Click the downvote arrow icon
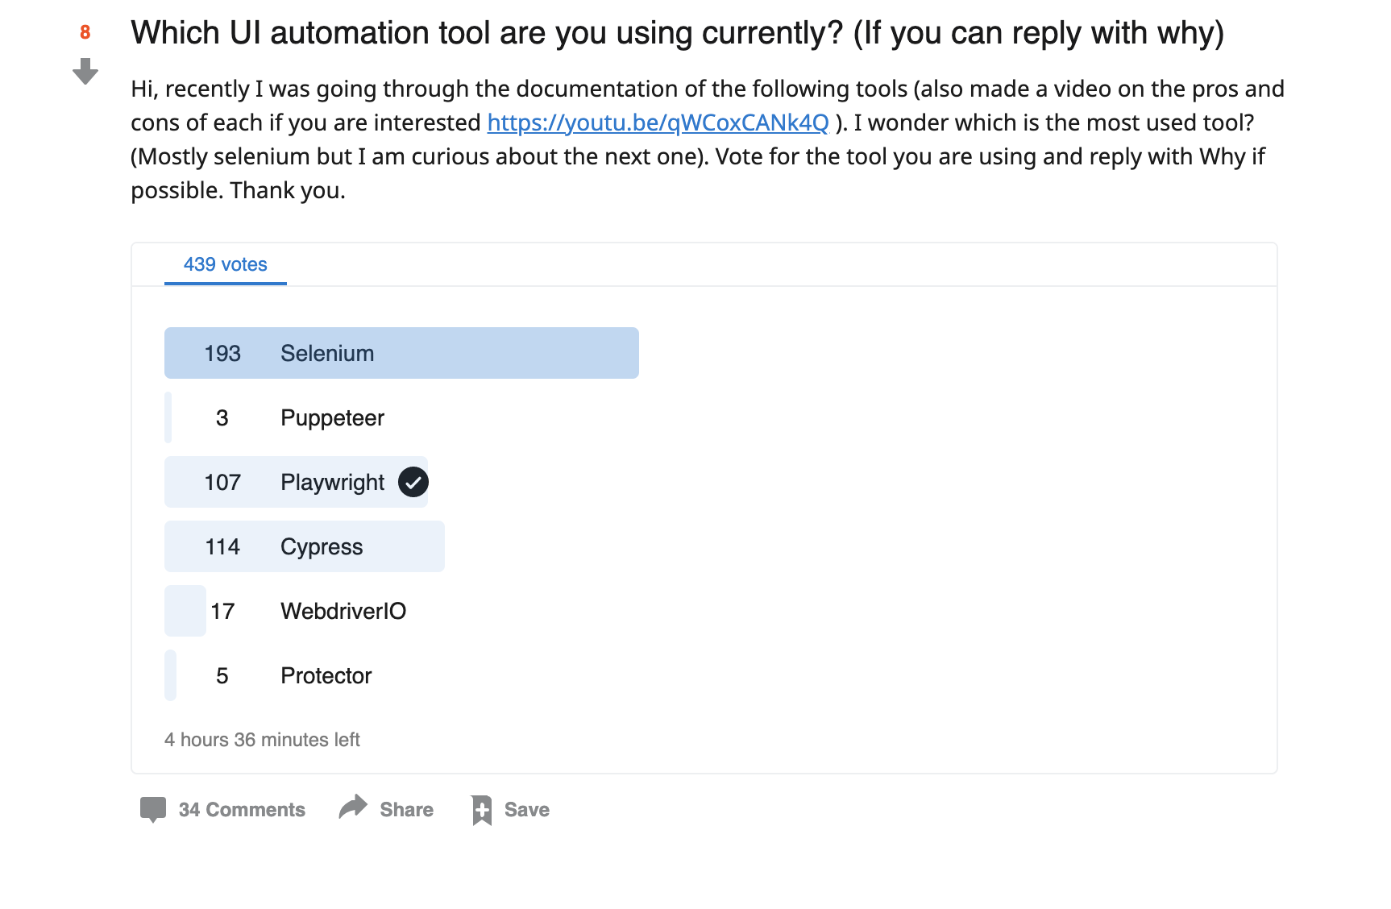The height and width of the screenshot is (909, 1391). 85,71
